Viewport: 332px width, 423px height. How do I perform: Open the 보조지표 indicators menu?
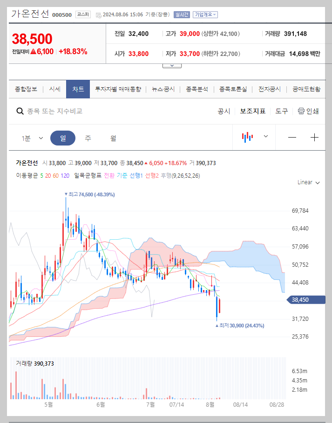tap(253, 111)
